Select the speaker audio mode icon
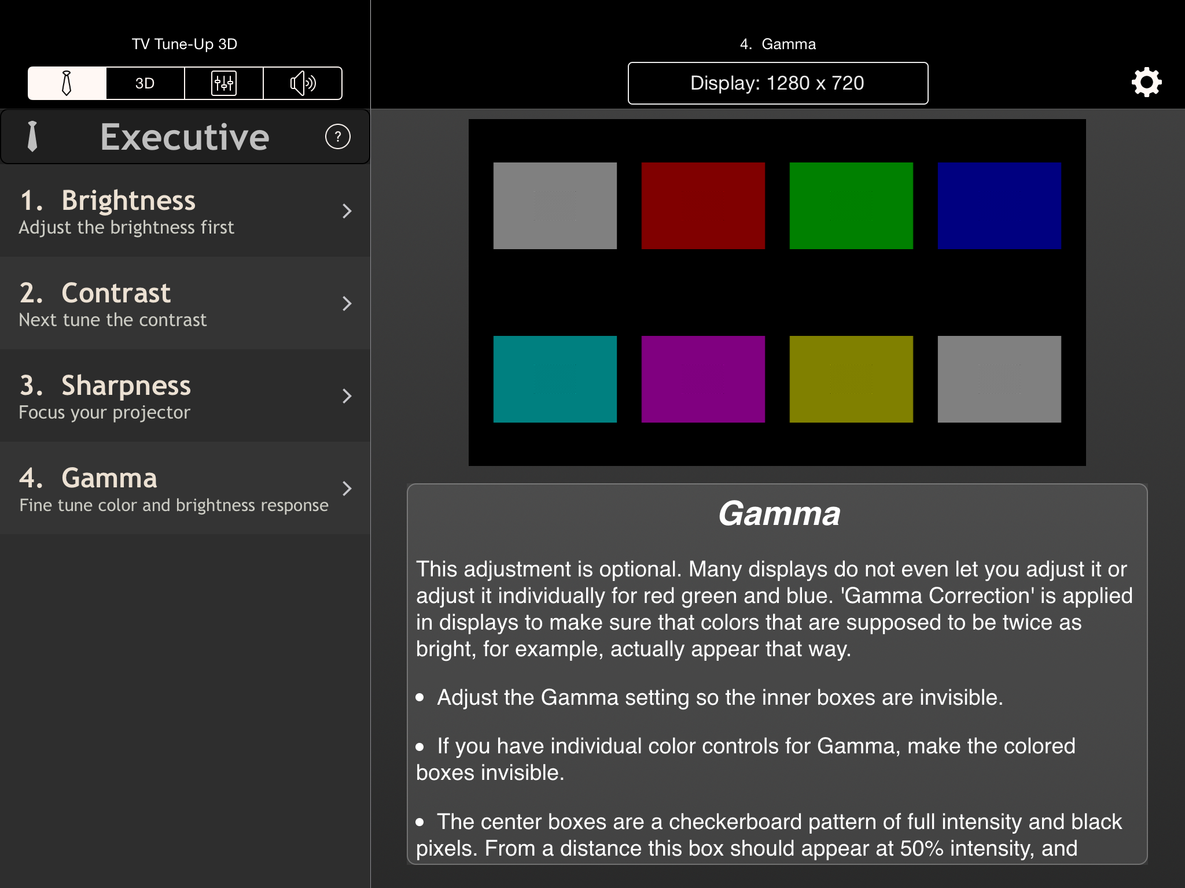This screenshot has width=1185, height=888. pos(303,83)
